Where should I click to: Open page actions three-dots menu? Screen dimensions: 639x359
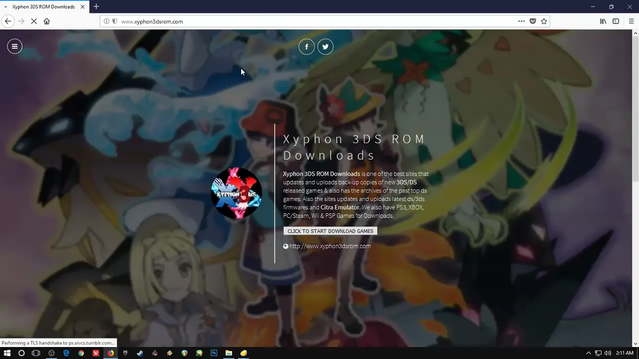coord(521,21)
